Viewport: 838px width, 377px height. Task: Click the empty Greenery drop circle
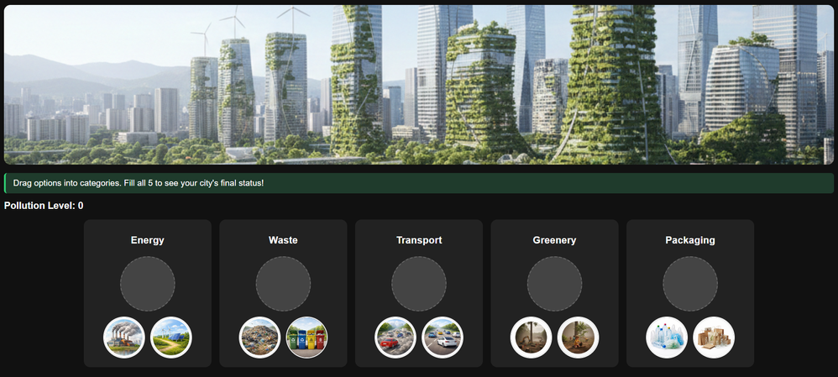tap(555, 284)
